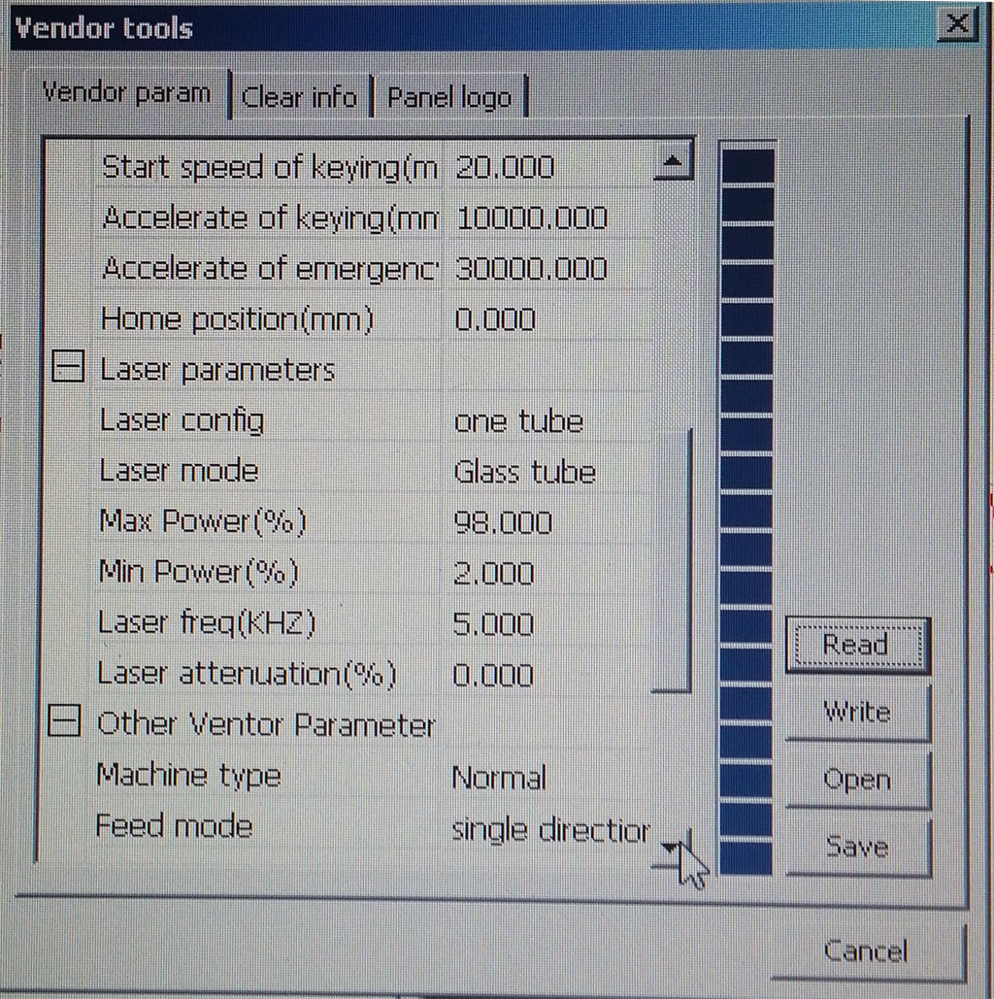The width and height of the screenshot is (994, 999).
Task: Switch to the Clear info tab
Action: (x=300, y=97)
